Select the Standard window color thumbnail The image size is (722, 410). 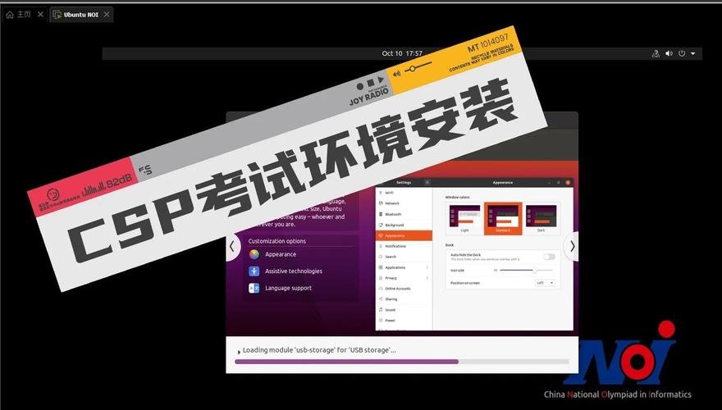(503, 219)
